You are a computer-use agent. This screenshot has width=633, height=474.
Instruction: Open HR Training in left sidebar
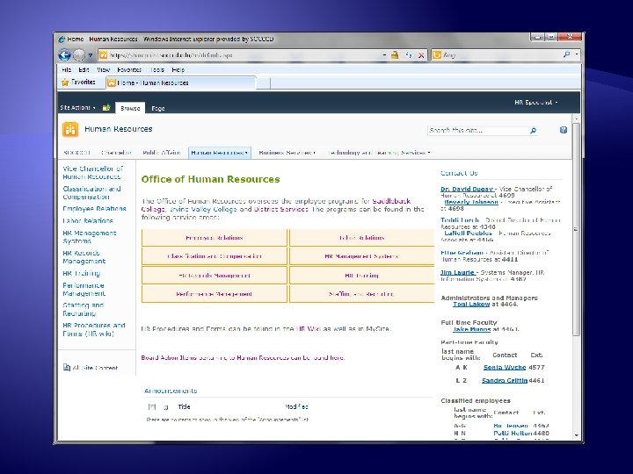(82, 273)
